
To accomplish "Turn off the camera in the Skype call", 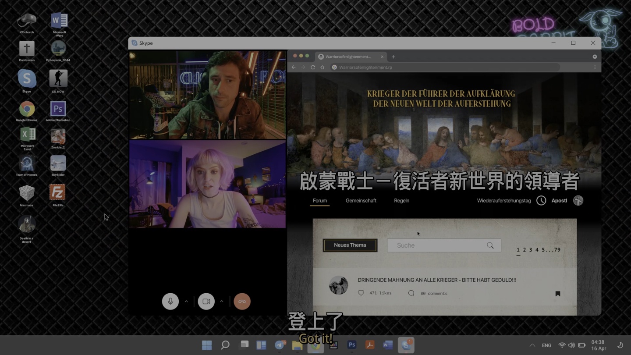I will (206, 302).
